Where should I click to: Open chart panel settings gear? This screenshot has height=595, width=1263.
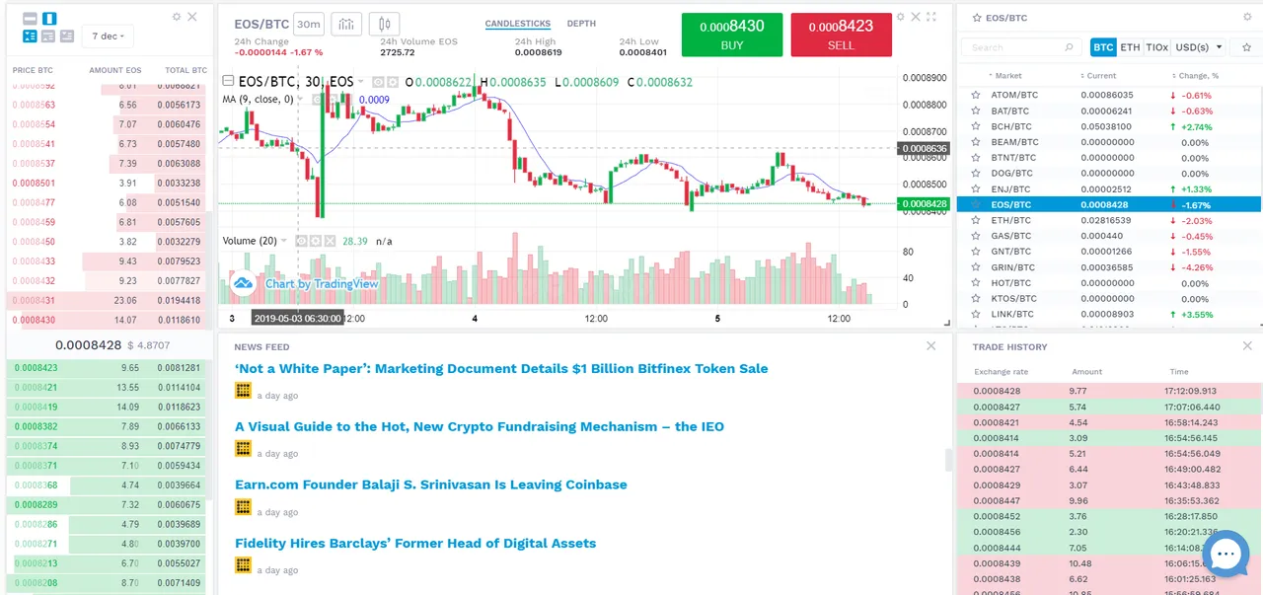pos(900,17)
